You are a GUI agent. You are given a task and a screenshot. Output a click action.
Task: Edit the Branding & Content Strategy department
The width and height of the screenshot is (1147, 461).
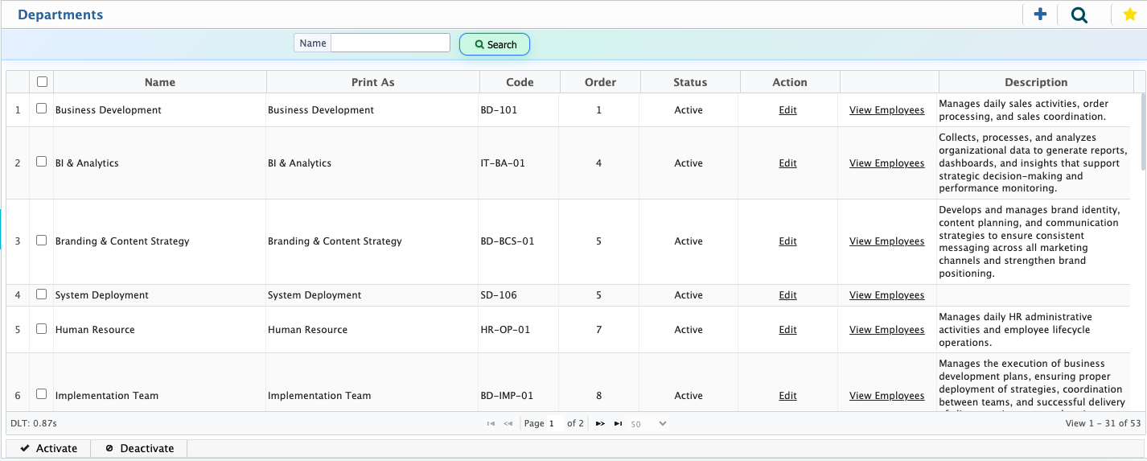click(787, 241)
